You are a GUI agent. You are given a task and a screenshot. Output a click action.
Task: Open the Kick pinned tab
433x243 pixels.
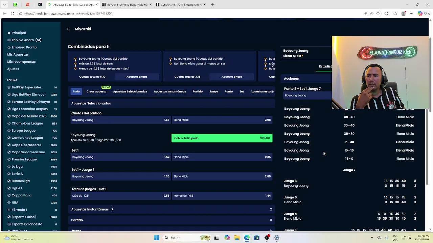[x=15, y=5]
